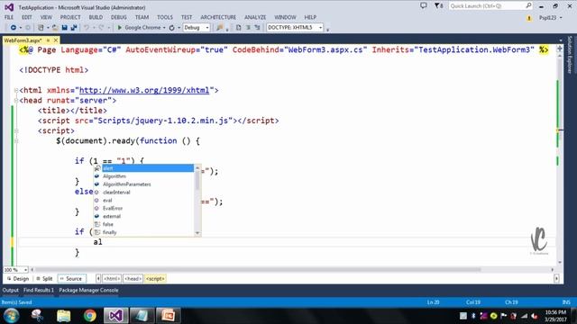Open the DEBUG menu
Screen dimensions: 577x324
118,17
